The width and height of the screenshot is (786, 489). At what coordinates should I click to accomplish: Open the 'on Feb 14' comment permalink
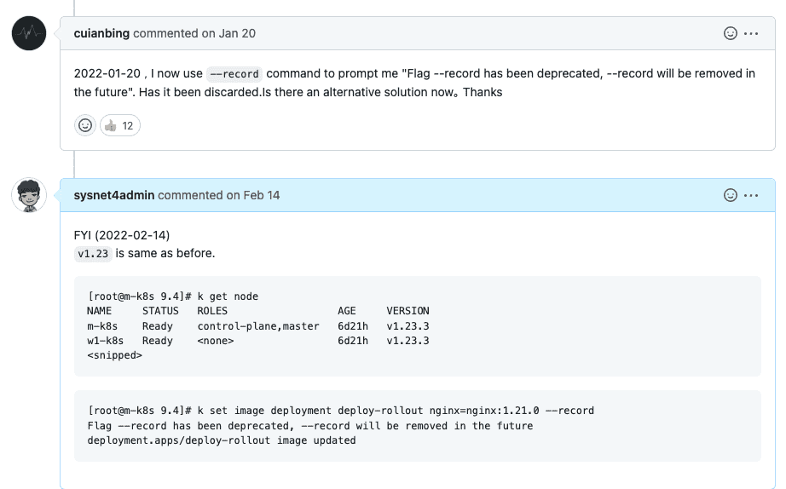coord(252,195)
